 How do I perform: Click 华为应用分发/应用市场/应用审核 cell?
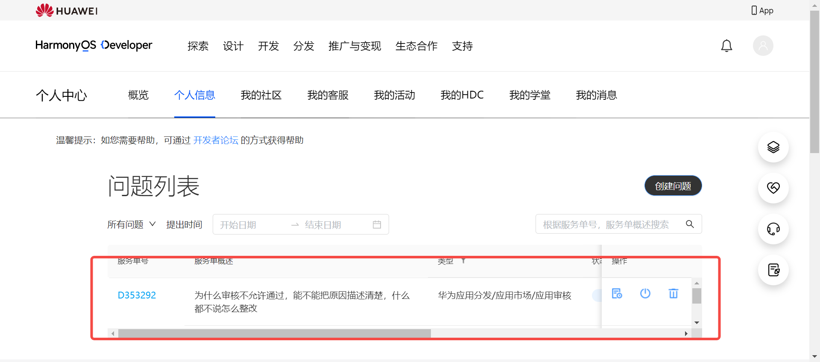504,295
